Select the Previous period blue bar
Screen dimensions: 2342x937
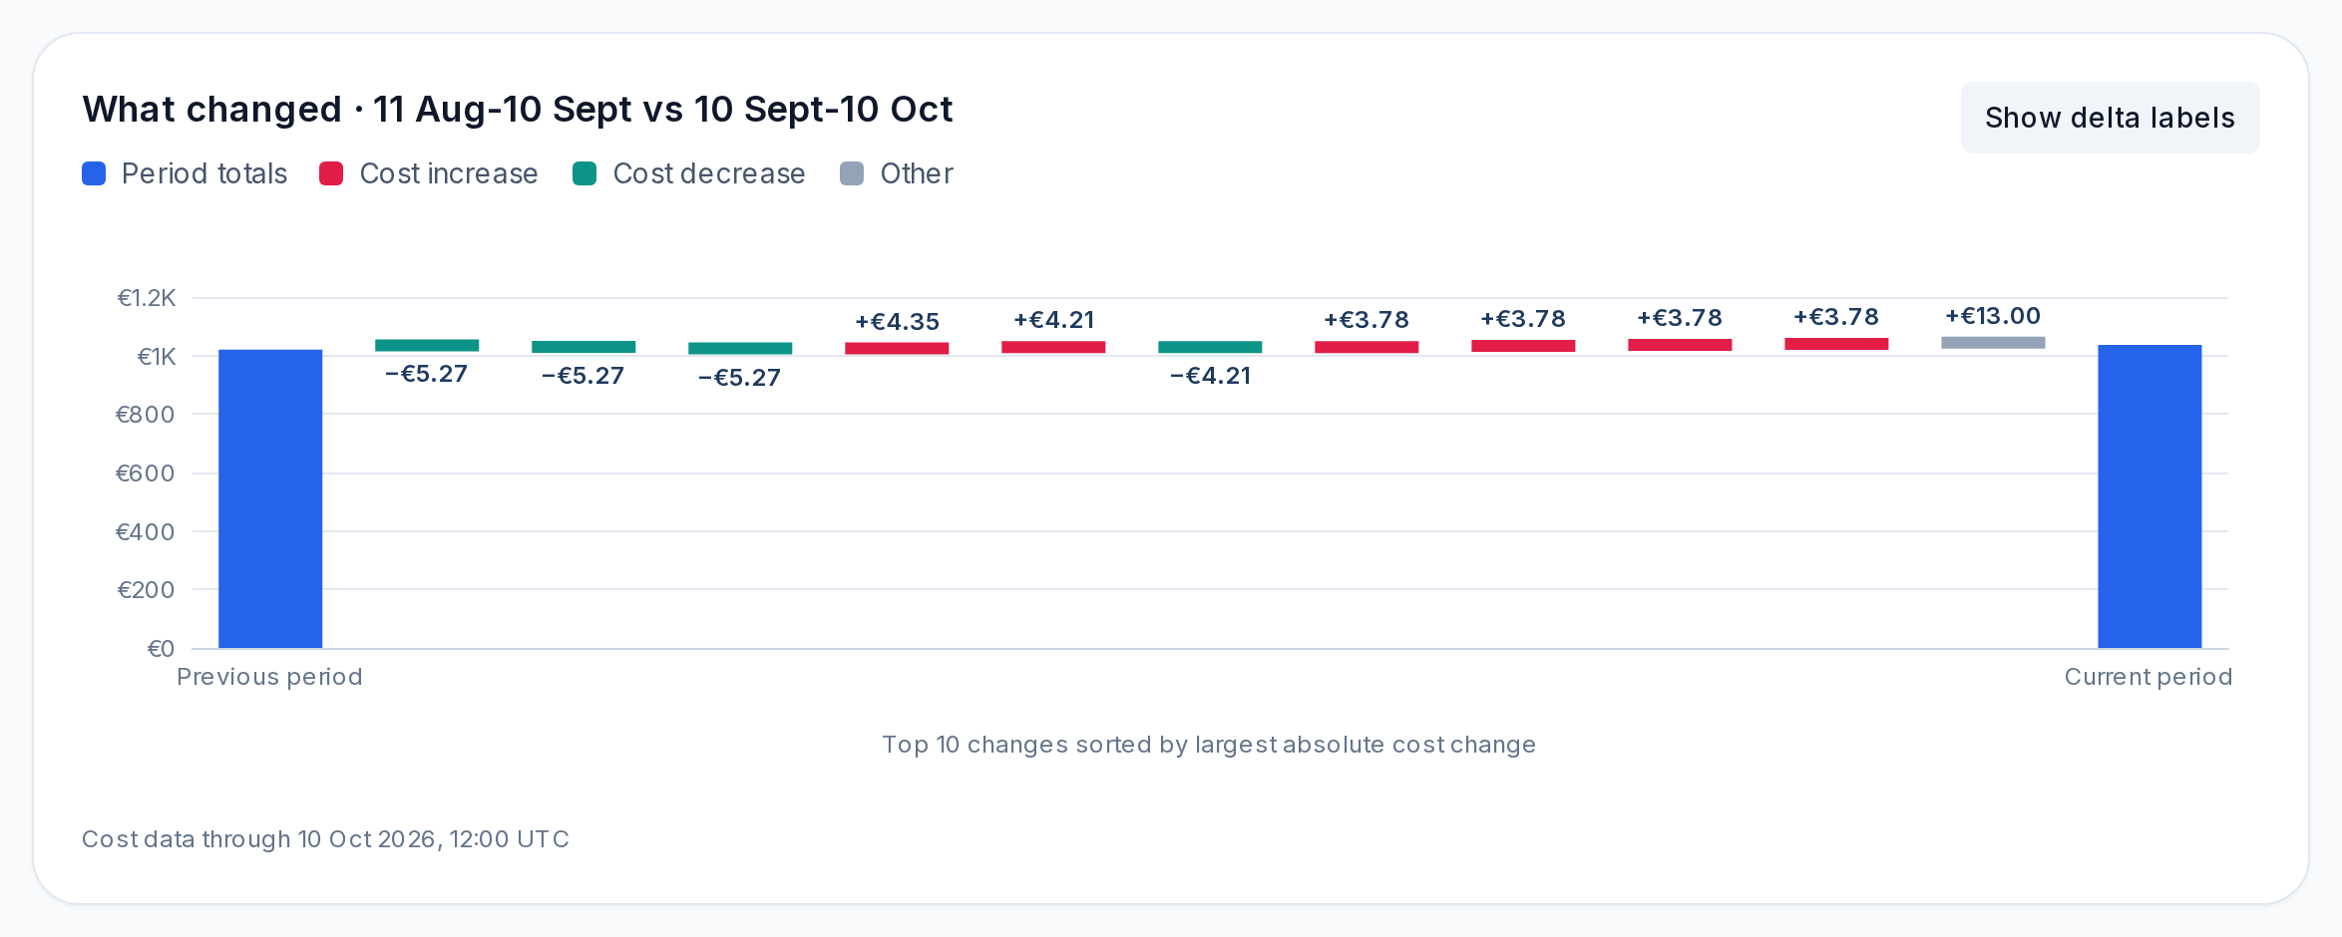click(x=270, y=498)
